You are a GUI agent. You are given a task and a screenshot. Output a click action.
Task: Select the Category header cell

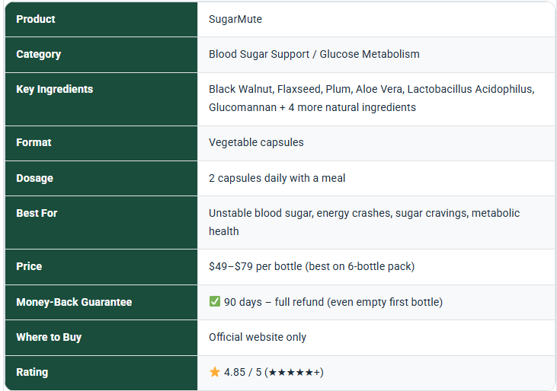point(101,55)
